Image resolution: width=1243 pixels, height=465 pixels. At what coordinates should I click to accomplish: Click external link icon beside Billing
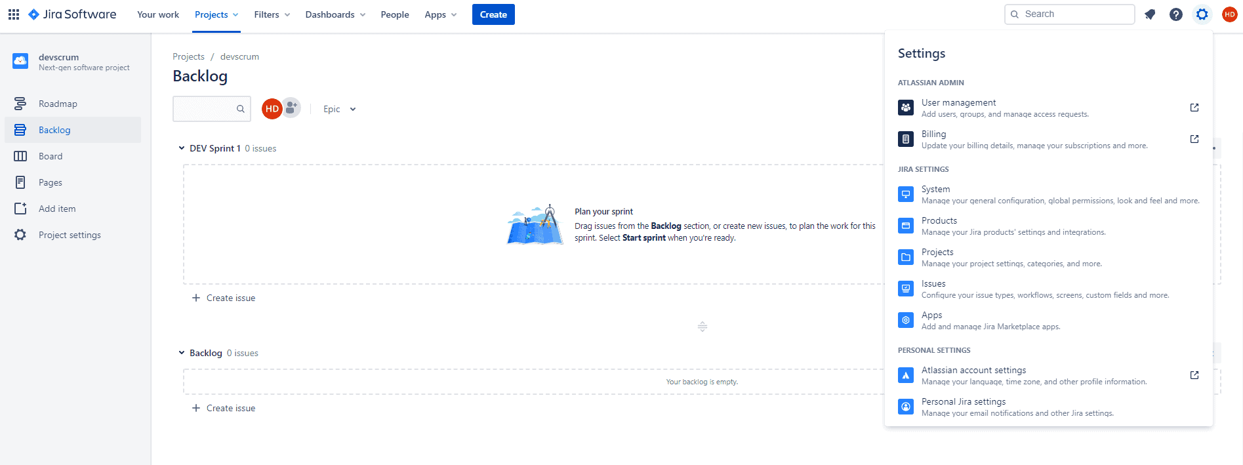[1194, 139]
